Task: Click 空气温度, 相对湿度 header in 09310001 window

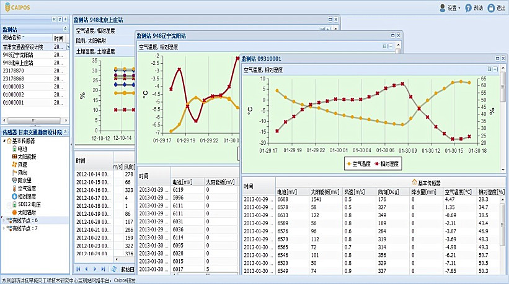Action: click(263, 70)
